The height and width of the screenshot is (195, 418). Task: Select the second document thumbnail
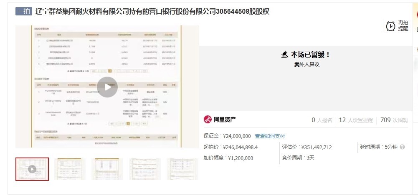tap(70, 169)
